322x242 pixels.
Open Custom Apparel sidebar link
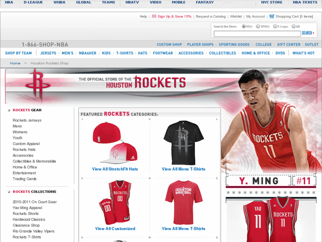(26, 144)
